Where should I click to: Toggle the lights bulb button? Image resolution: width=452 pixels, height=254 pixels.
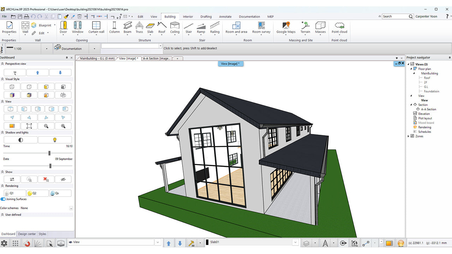click(55, 140)
